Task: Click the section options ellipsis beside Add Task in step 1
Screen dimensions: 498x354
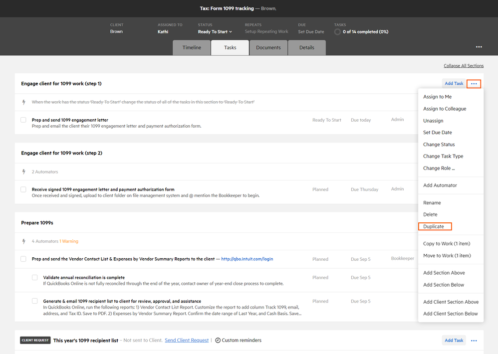Action: point(474,84)
